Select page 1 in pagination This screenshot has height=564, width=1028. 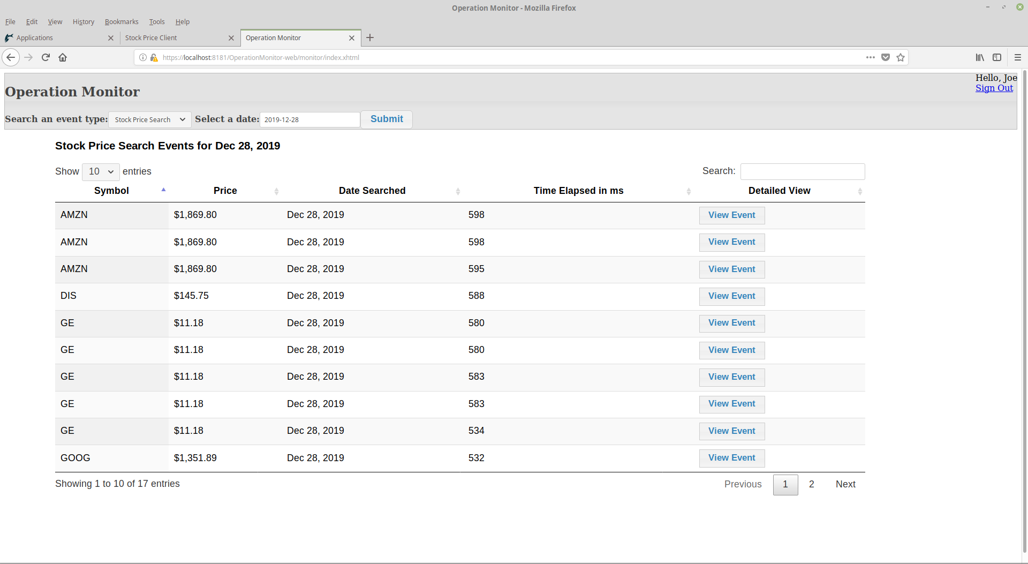[x=785, y=484]
